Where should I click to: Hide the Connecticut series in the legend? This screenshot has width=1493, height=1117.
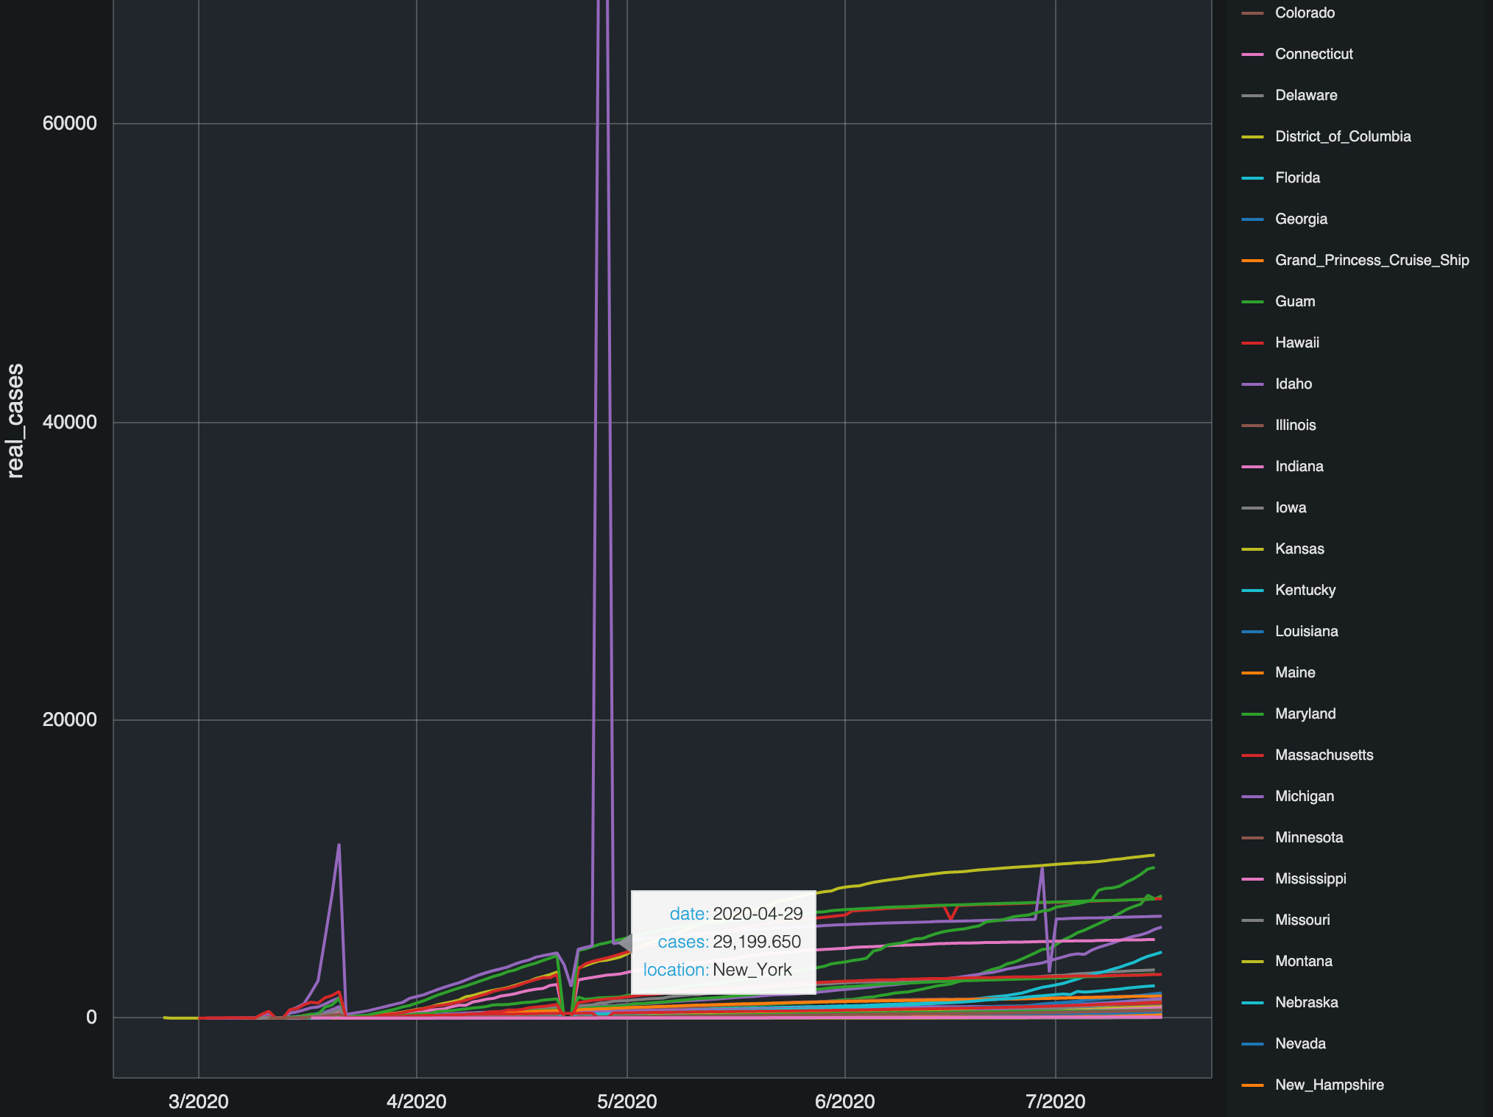pyautogui.click(x=1313, y=54)
